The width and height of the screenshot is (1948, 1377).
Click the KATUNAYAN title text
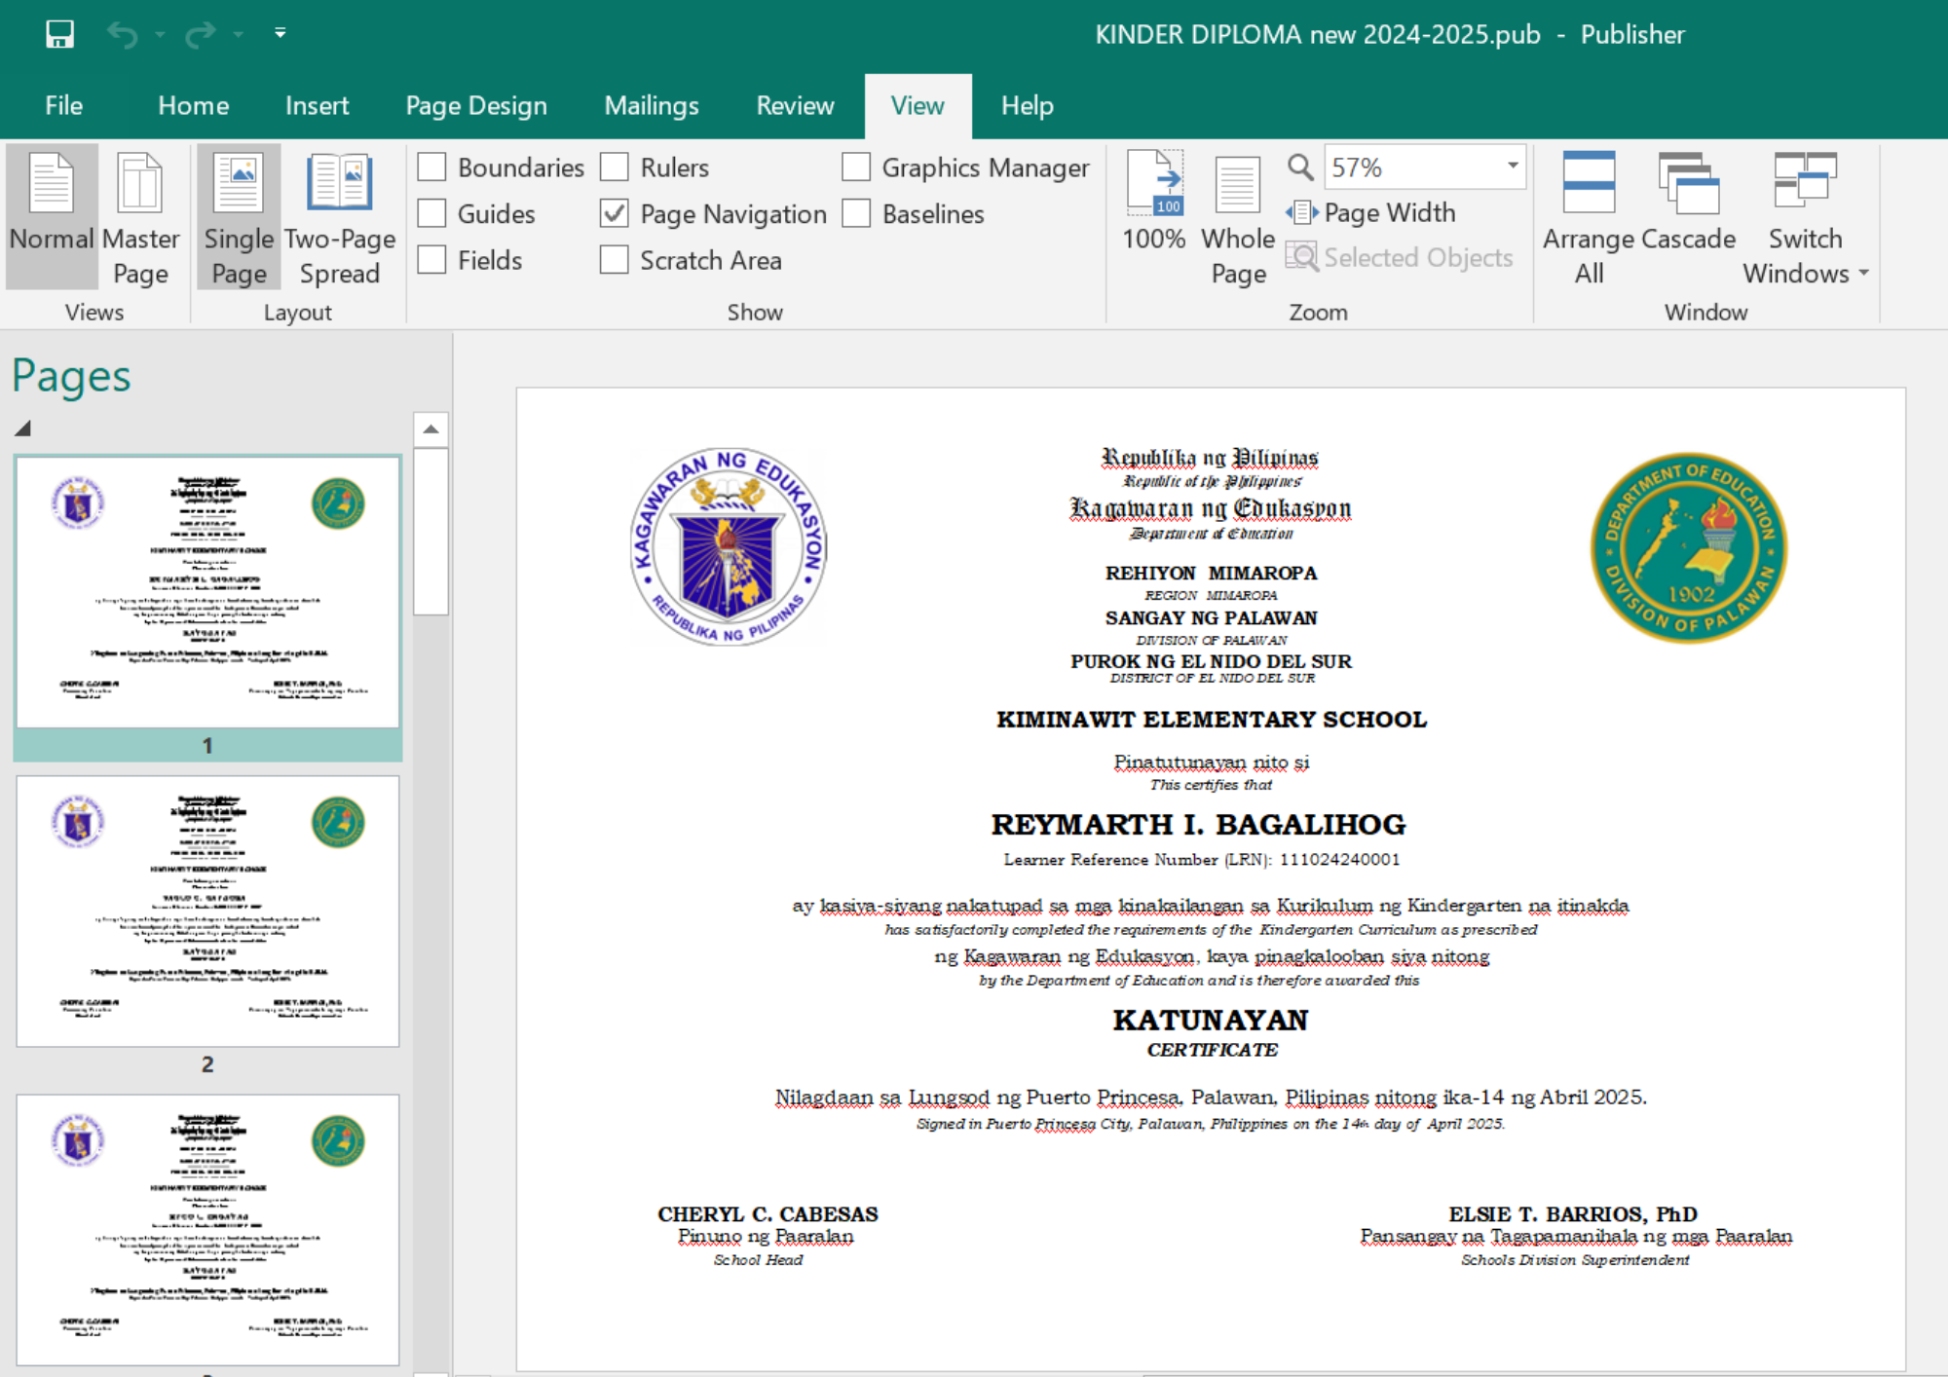click(1211, 1020)
